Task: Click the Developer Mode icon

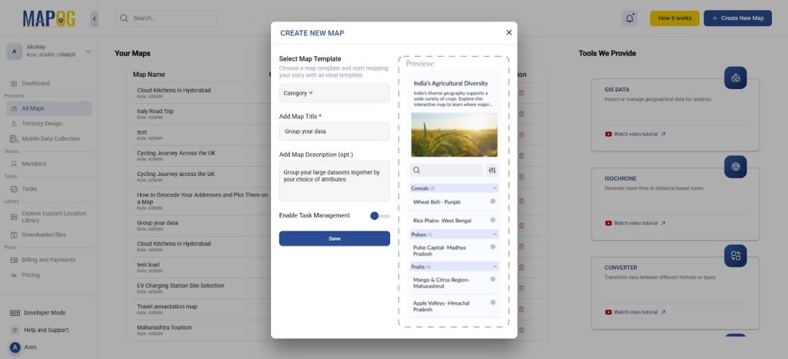Action: tap(15, 313)
